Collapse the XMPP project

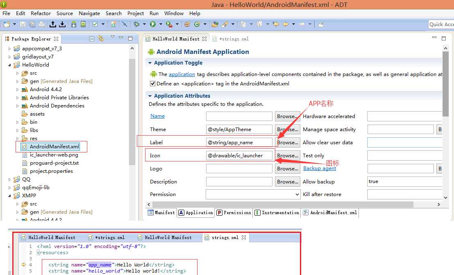click(x=9, y=196)
